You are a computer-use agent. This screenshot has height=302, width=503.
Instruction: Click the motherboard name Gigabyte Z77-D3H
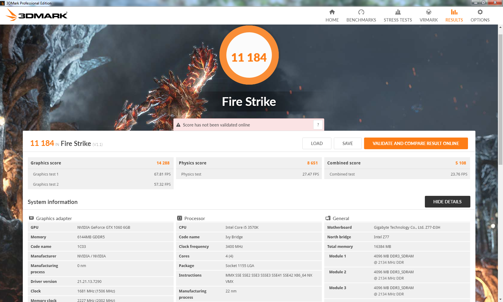tap(407, 227)
